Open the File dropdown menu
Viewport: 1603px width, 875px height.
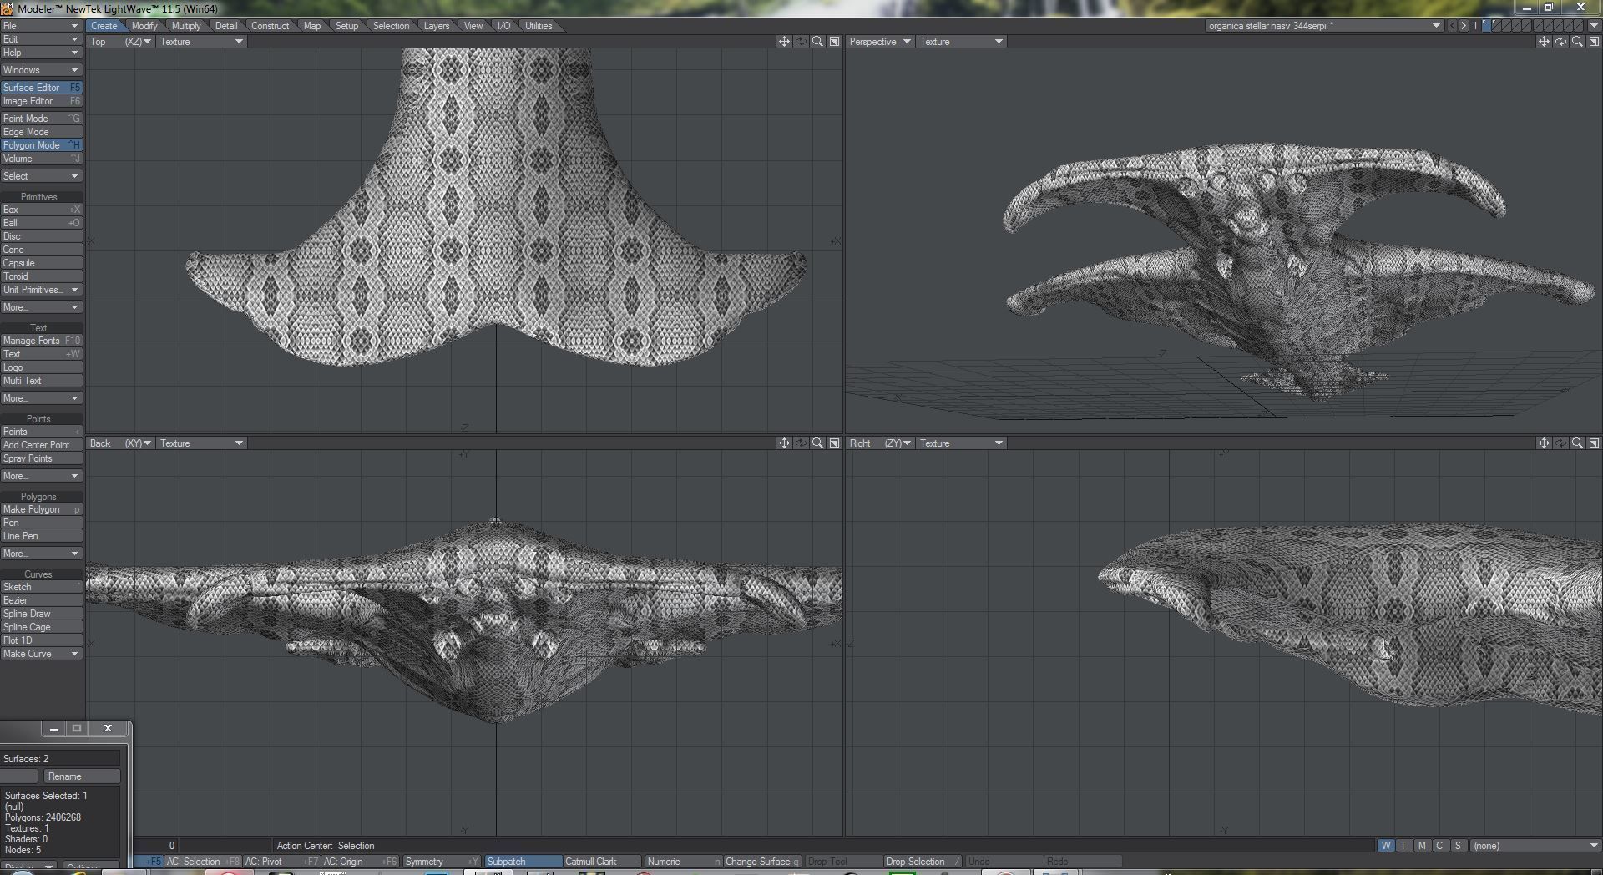41,26
